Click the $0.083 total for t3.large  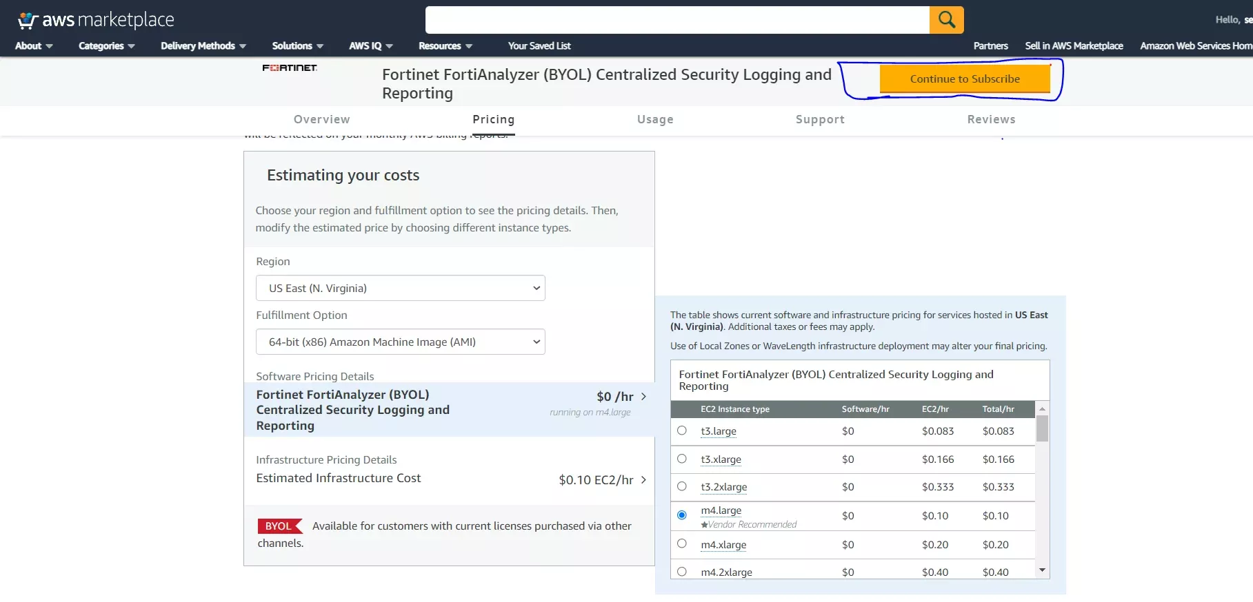point(998,431)
